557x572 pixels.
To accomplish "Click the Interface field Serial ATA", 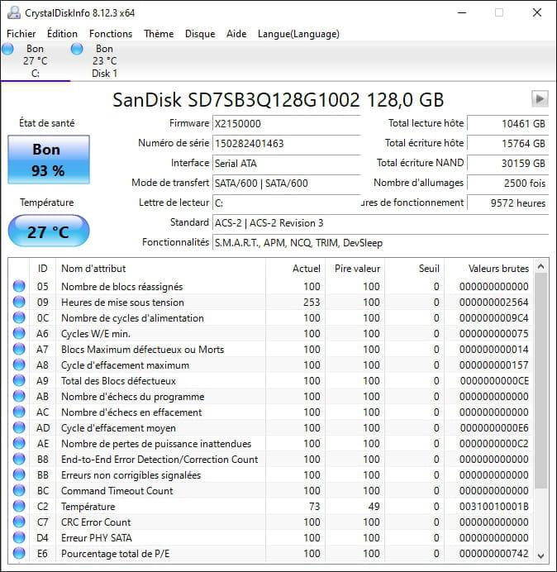I will pos(286,163).
